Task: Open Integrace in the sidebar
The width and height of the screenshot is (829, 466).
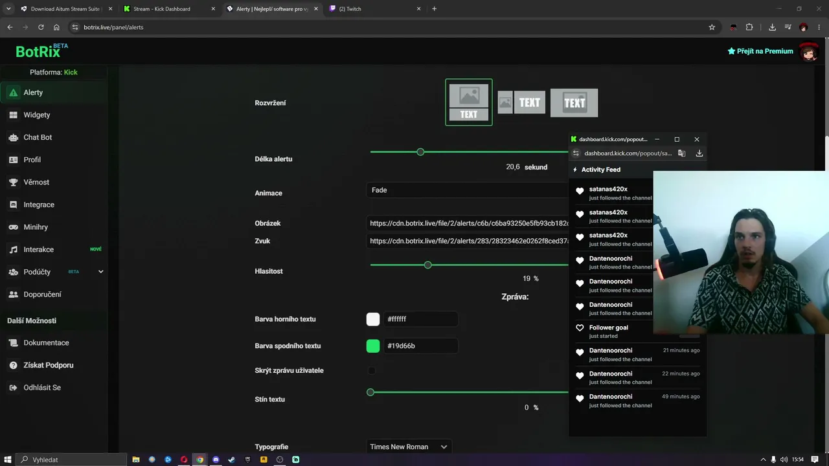Action: (54, 205)
